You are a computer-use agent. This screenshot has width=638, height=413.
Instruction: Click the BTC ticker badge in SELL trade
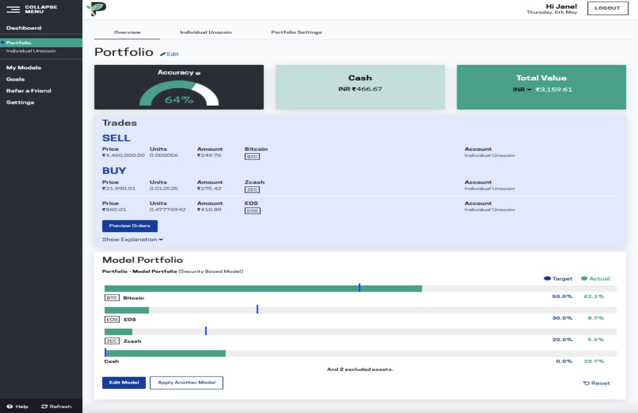click(x=252, y=156)
